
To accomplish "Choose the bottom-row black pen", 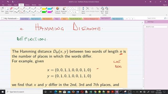I will pos(17,11).
